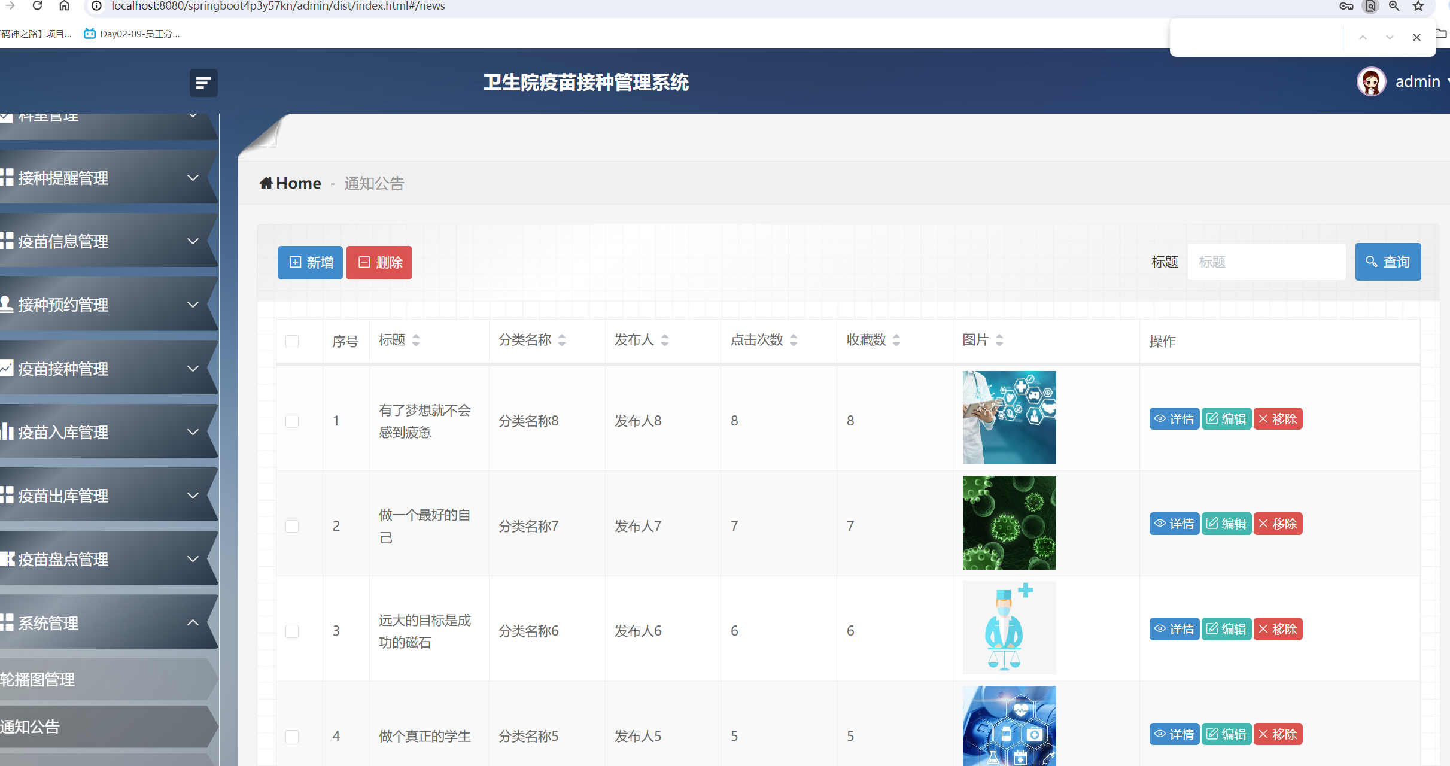1450x766 pixels.
Task: Collapse the expanded 系统管理 section
Action: [193, 622]
